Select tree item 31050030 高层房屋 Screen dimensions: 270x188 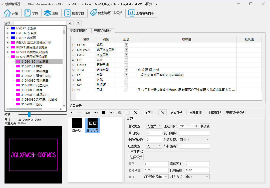click(35, 85)
